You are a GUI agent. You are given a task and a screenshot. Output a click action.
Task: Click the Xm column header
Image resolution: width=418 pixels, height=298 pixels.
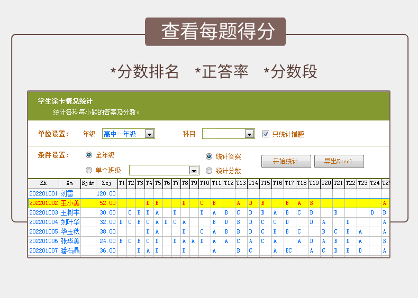tap(69, 183)
